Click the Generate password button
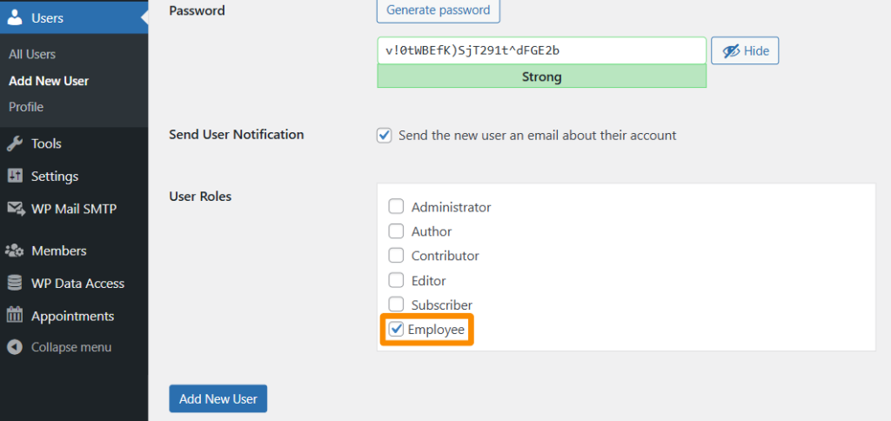 439,10
